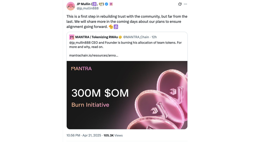
Task: Open the JP Mullin display name link
Action: coord(83,4)
